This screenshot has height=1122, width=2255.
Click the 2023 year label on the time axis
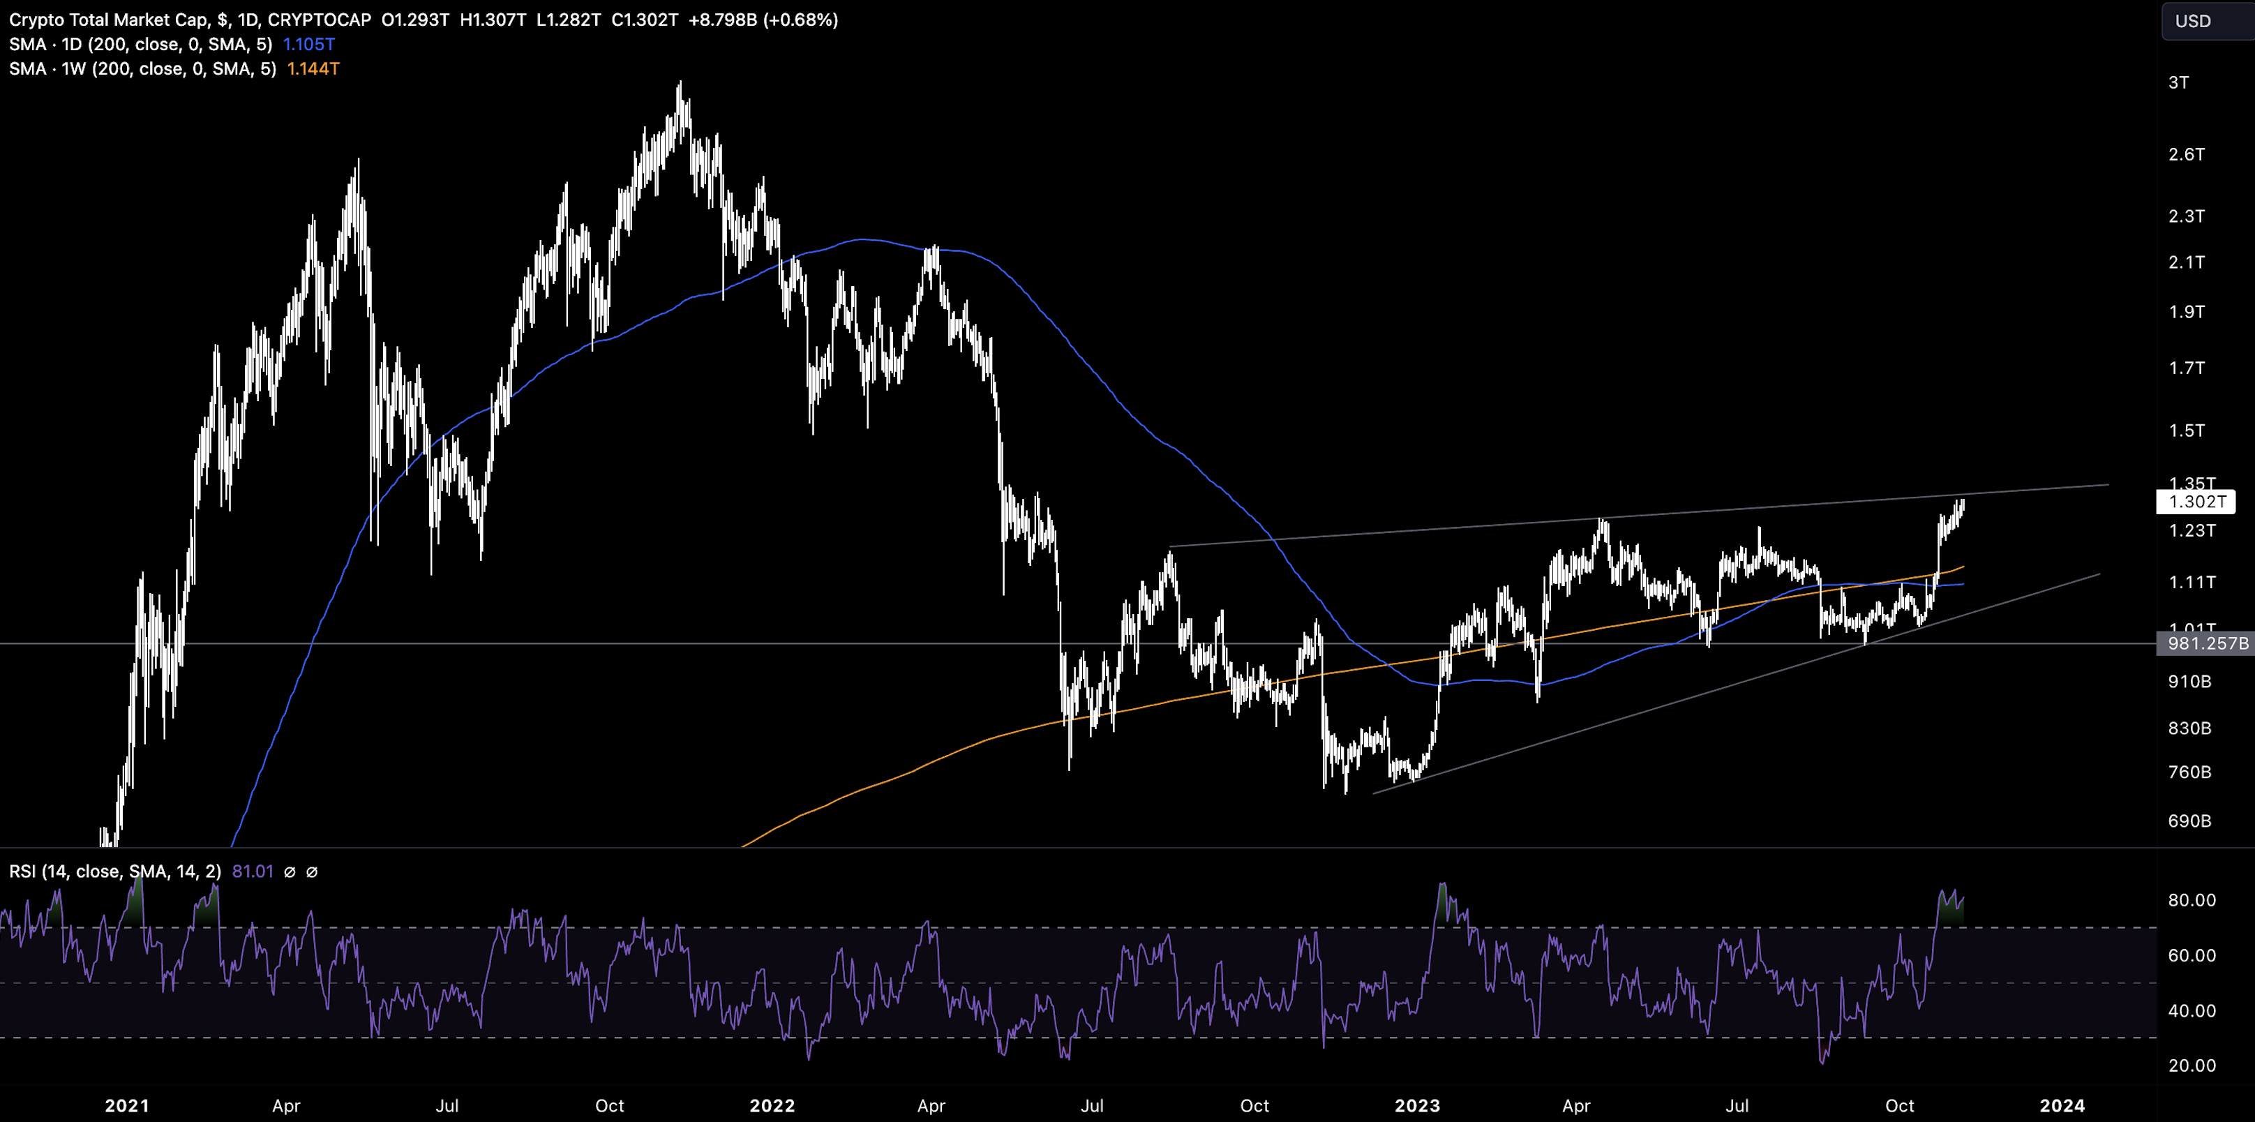[x=1416, y=1105]
